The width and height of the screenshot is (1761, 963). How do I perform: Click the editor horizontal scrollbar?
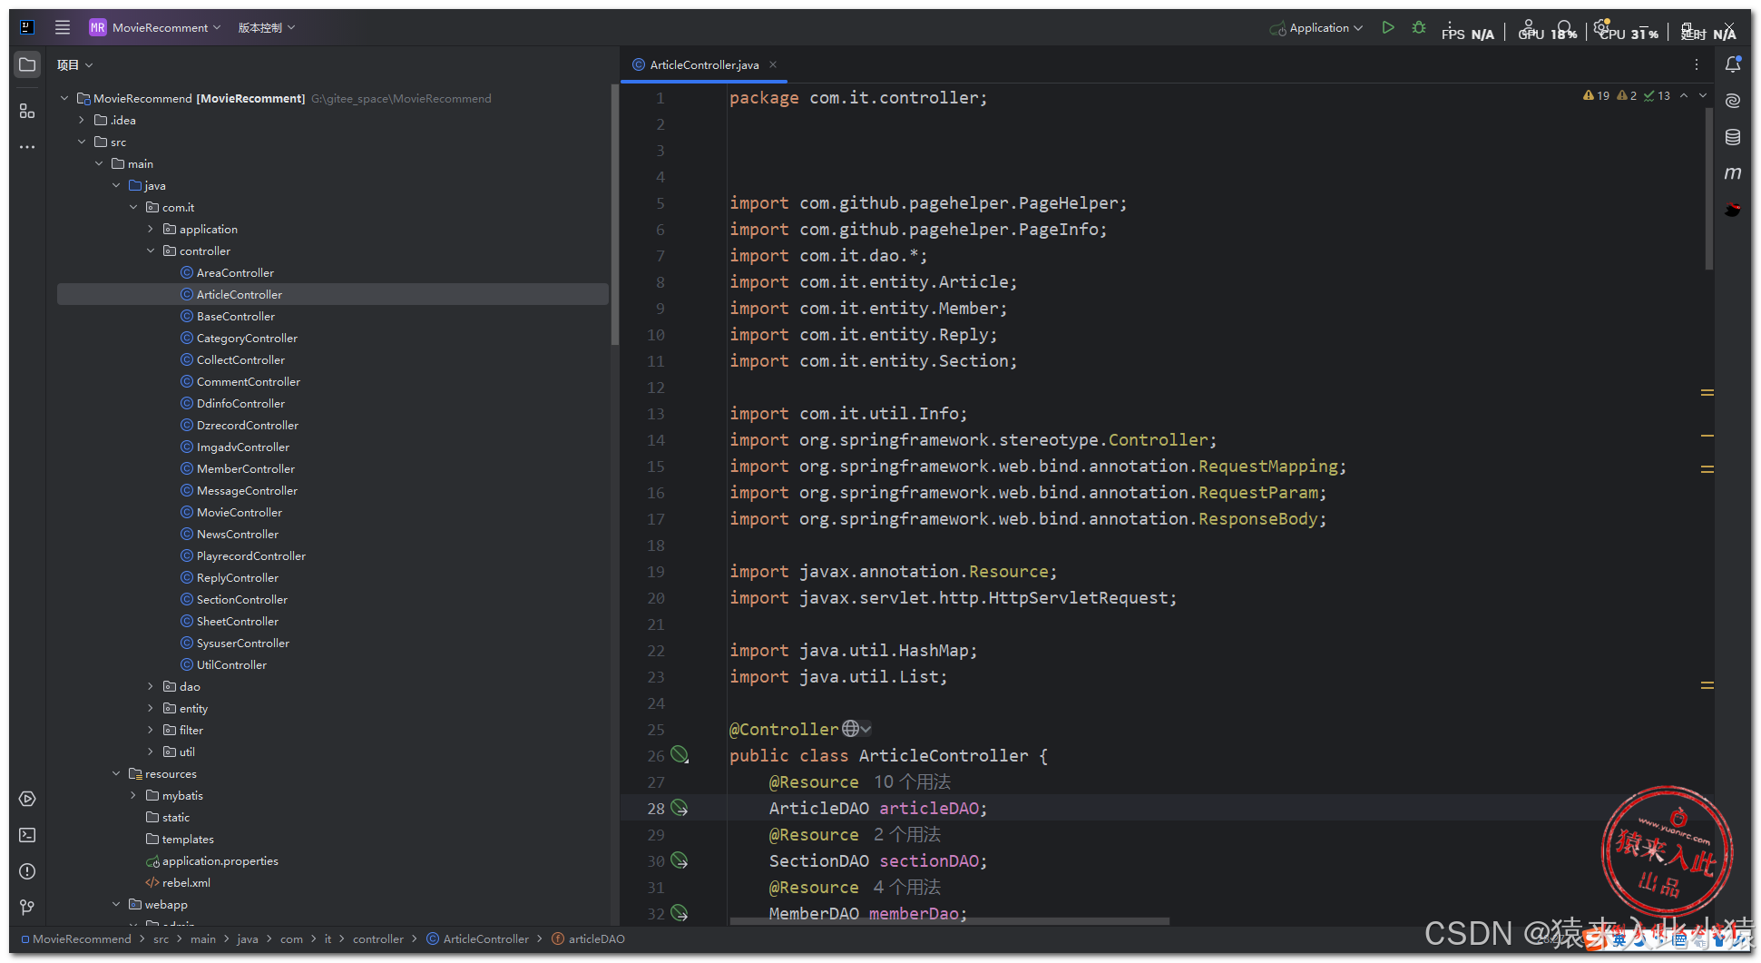pos(949,921)
